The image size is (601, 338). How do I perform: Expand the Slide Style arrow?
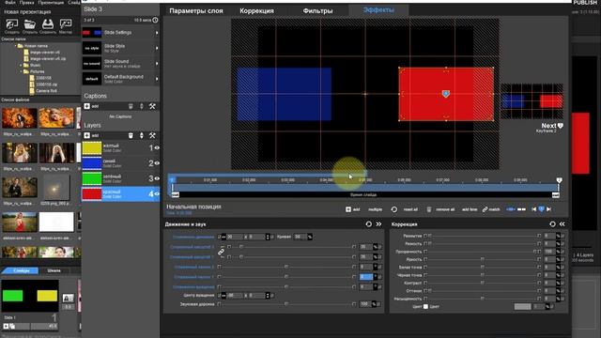point(157,48)
